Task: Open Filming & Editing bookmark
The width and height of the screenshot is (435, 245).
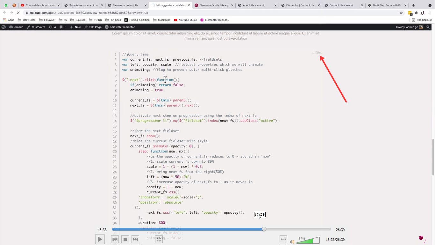Action: click(x=137, y=20)
